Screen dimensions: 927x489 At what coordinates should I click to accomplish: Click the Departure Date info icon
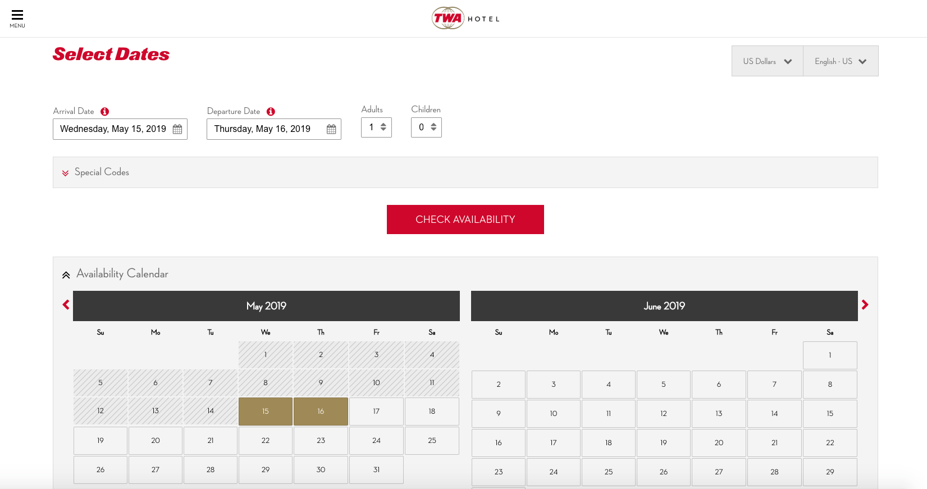pos(271,112)
